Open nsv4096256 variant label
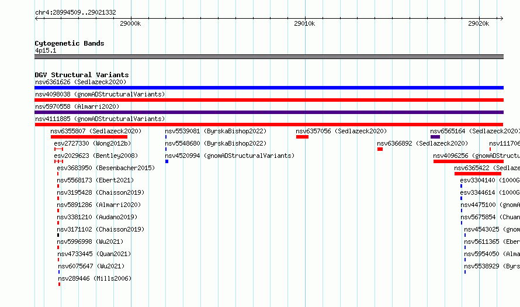Viewport: 520px width, 307px height. coord(477,156)
